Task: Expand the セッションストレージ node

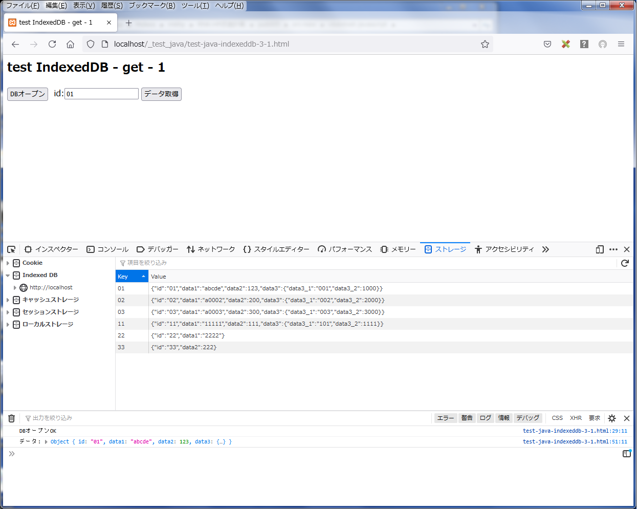Action: click(8, 312)
